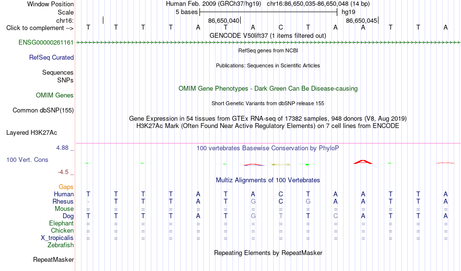Click the 86,650,045 position marker
The width and height of the screenshot is (461, 271).
[x=362, y=20]
